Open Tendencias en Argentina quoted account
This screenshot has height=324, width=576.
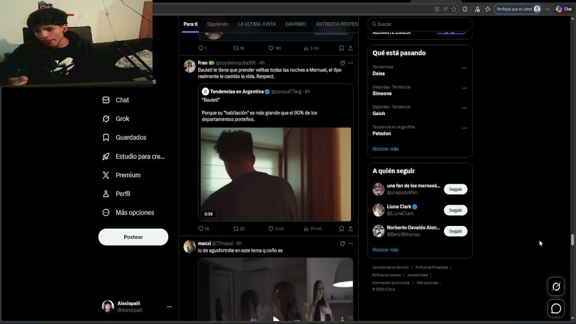(x=238, y=91)
